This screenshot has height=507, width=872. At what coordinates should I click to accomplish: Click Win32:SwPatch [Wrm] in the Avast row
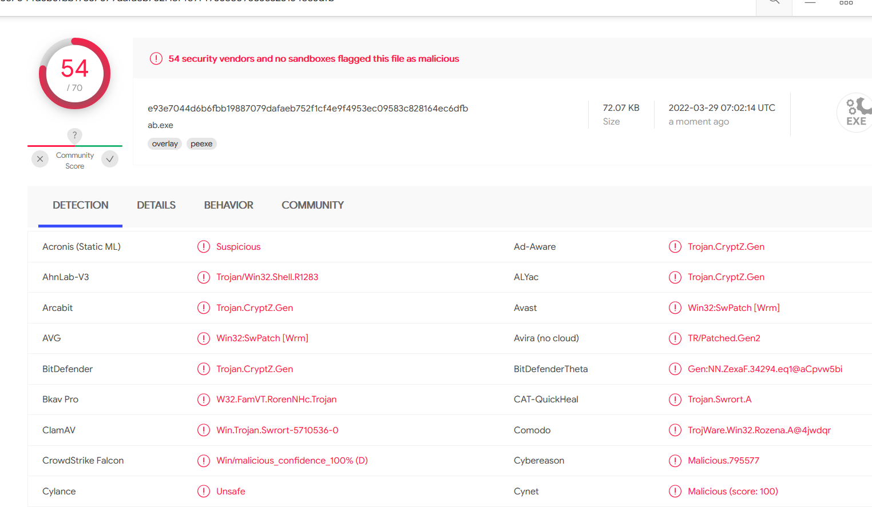(x=734, y=308)
